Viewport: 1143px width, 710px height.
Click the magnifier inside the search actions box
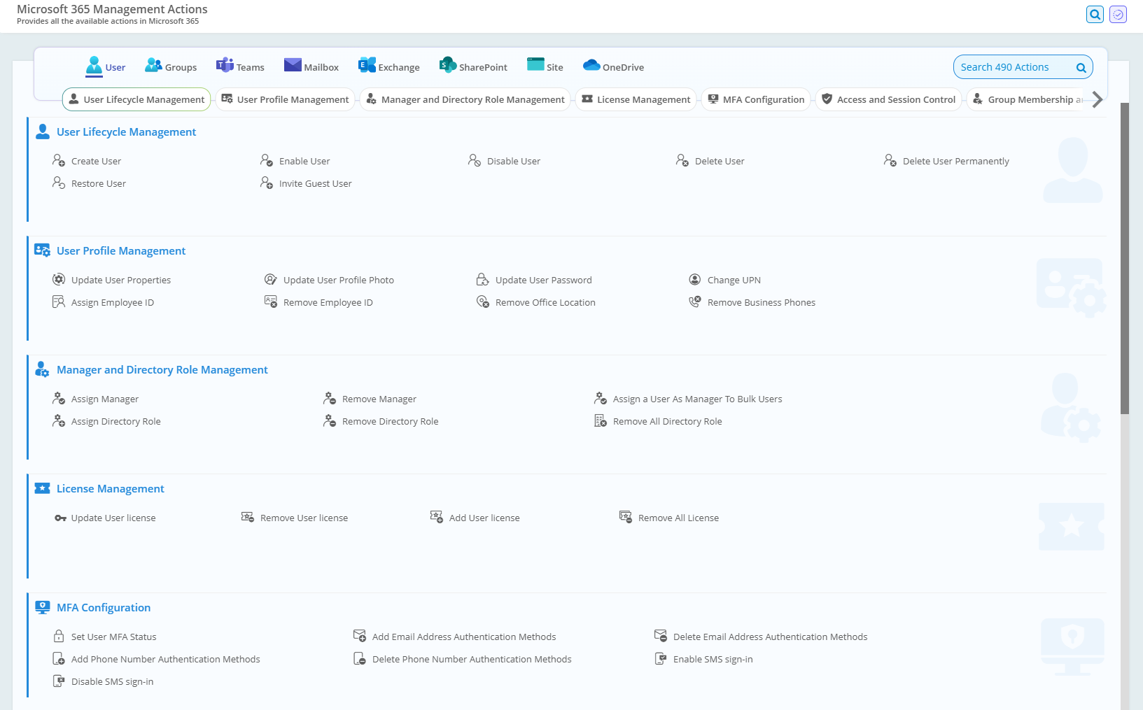[x=1081, y=66]
